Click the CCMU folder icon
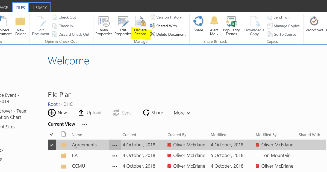 click(x=64, y=166)
